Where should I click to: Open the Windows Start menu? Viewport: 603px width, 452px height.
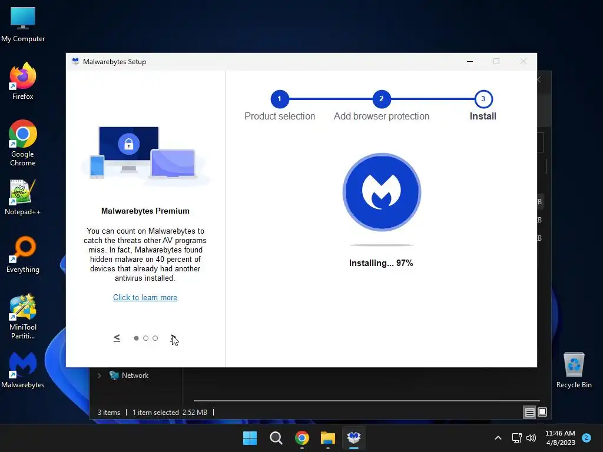250,438
